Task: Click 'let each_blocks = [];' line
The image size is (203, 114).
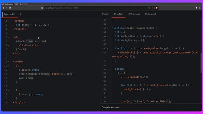Action: (130, 40)
